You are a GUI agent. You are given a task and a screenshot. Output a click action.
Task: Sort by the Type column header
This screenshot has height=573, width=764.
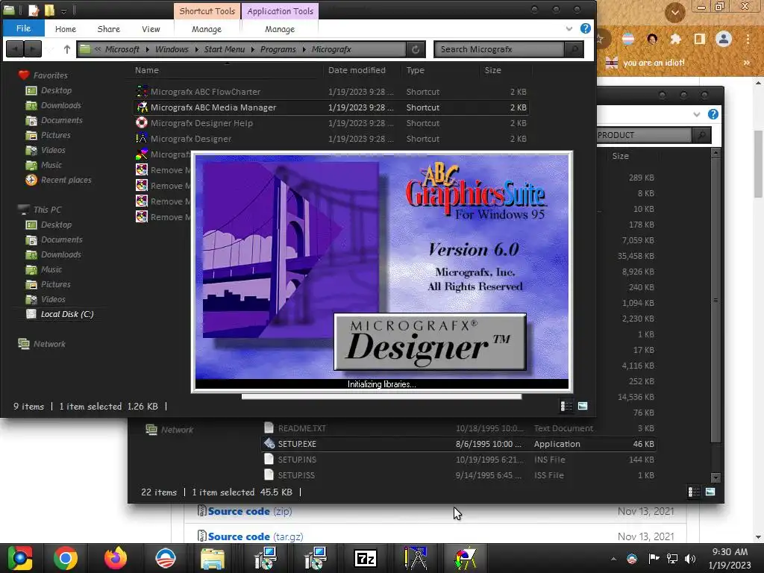[x=415, y=70]
